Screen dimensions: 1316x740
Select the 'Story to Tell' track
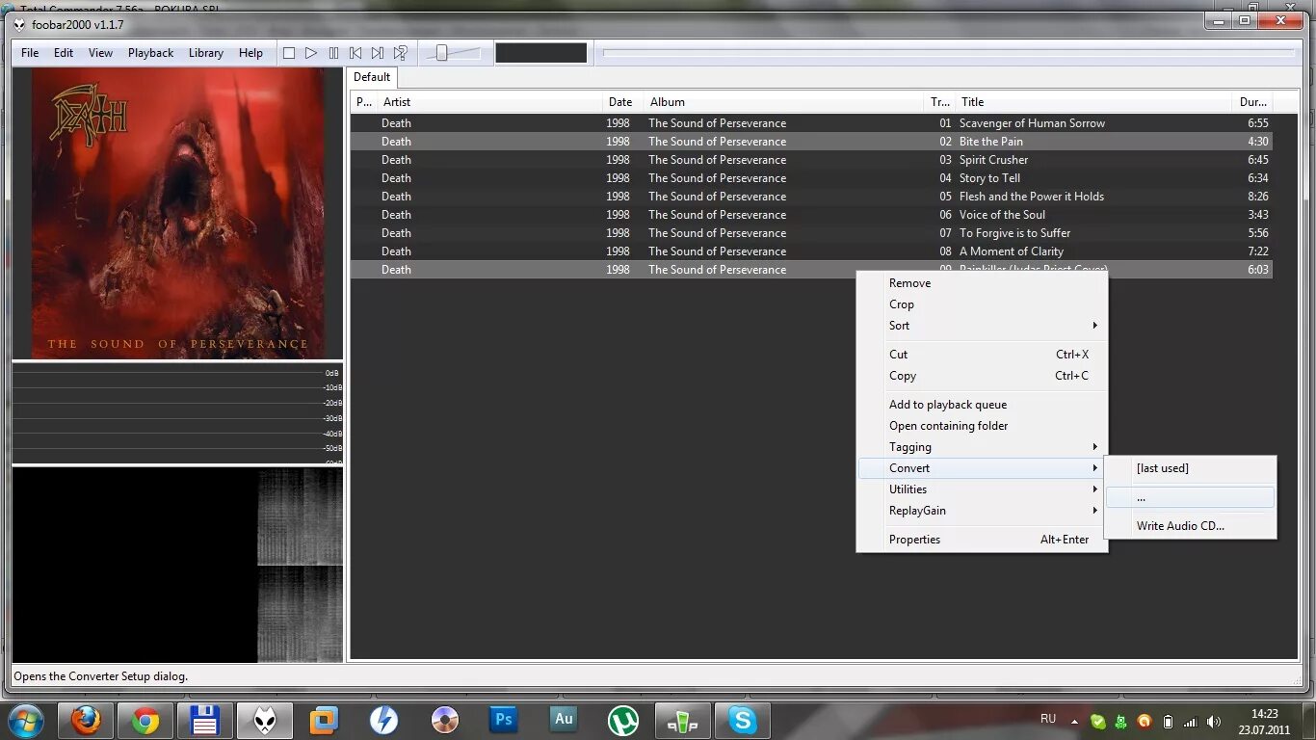tap(811, 178)
